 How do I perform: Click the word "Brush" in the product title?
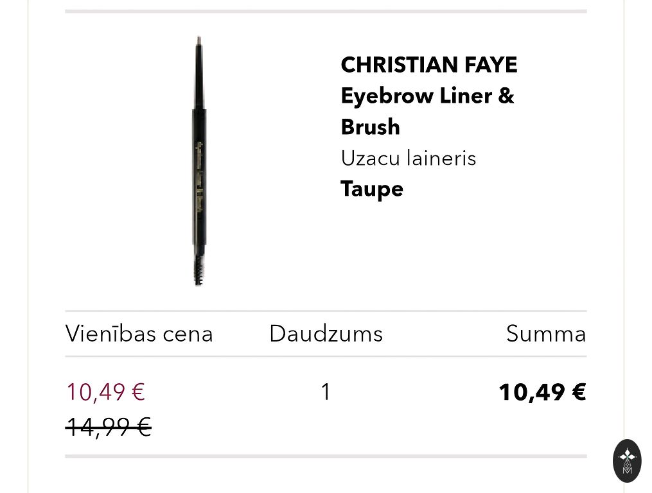point(370,127)
